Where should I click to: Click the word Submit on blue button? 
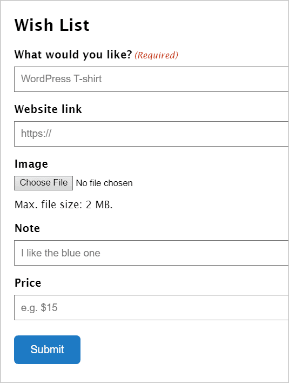tap(48, 349)
